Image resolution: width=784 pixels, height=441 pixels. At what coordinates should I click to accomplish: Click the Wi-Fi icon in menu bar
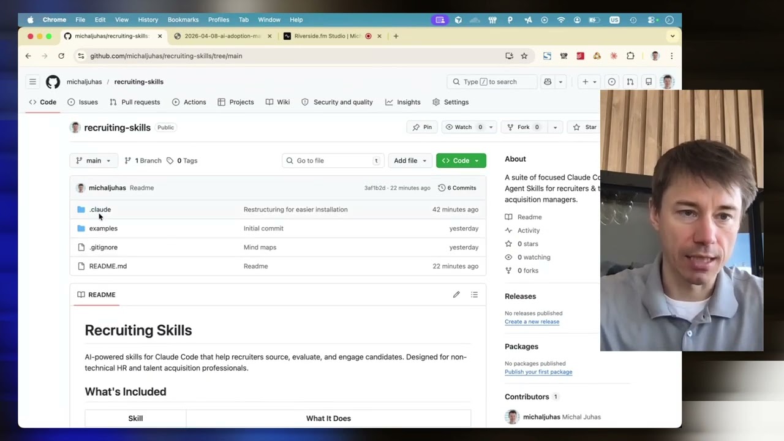pos(561,20)
